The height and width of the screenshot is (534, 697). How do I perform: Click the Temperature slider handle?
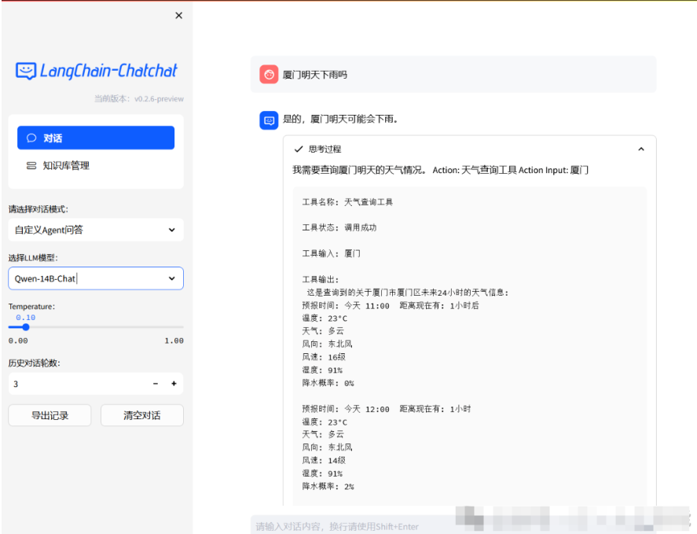coord(26,327)
